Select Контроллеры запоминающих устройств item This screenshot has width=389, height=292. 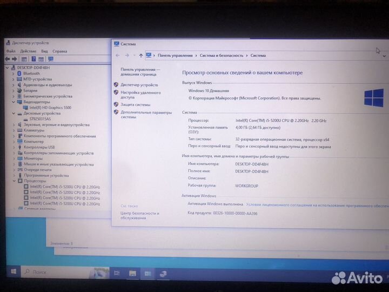[x=59, y=153]
